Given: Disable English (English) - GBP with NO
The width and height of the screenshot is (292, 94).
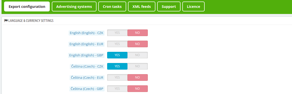Looking at the screenshot, I should [x=138, y=55].
